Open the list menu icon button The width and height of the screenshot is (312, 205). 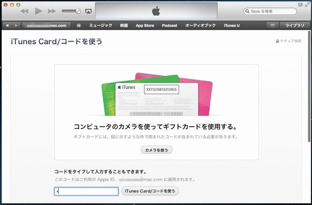[x=272, y=25]
